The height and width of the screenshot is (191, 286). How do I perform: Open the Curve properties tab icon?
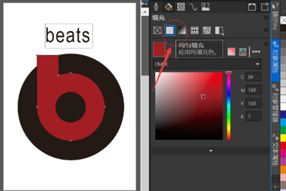pos(193,7)
